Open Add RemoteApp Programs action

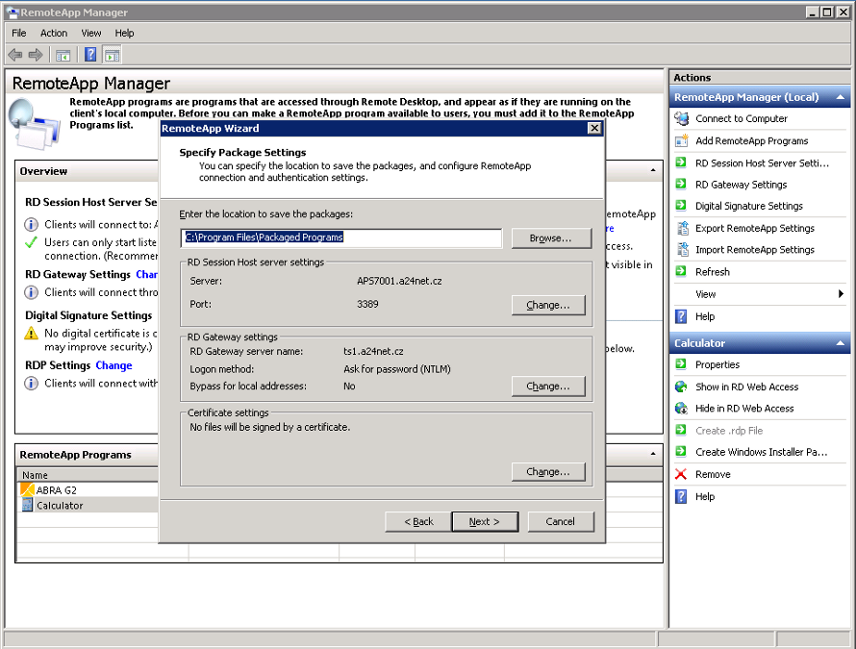click(751, 140)
